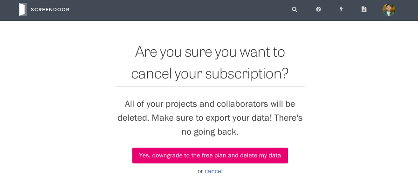Open search with the magnifying glass icon
The image size is (418, 182).
[x=295, y=10]
